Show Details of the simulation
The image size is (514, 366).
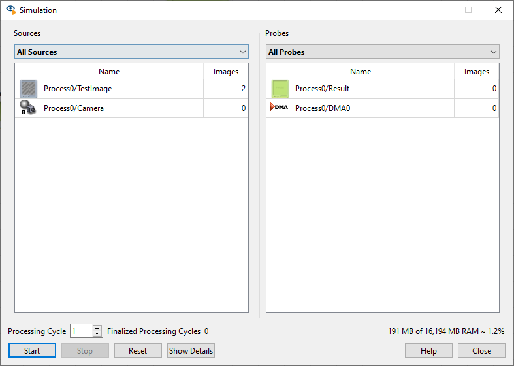point(191,350)
